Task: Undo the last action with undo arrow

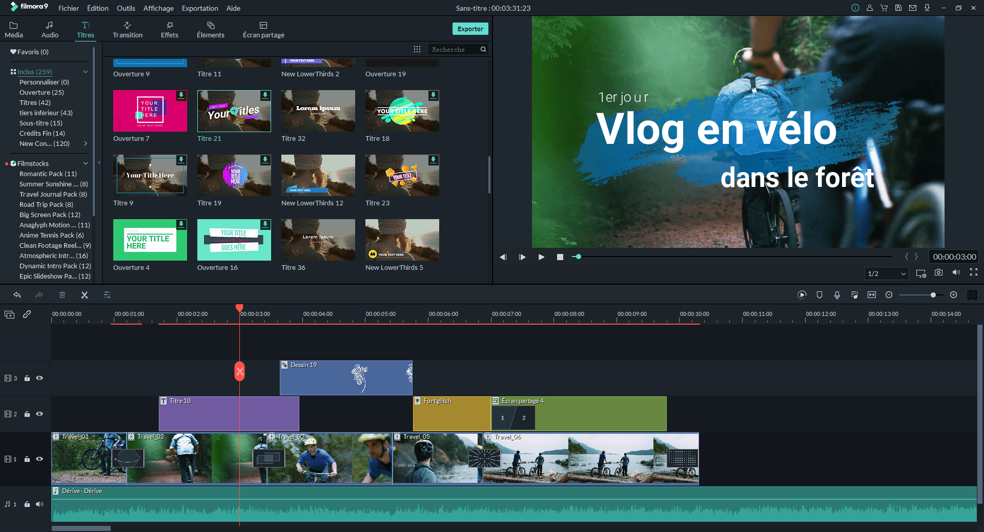Action: (x=17, y=295)
